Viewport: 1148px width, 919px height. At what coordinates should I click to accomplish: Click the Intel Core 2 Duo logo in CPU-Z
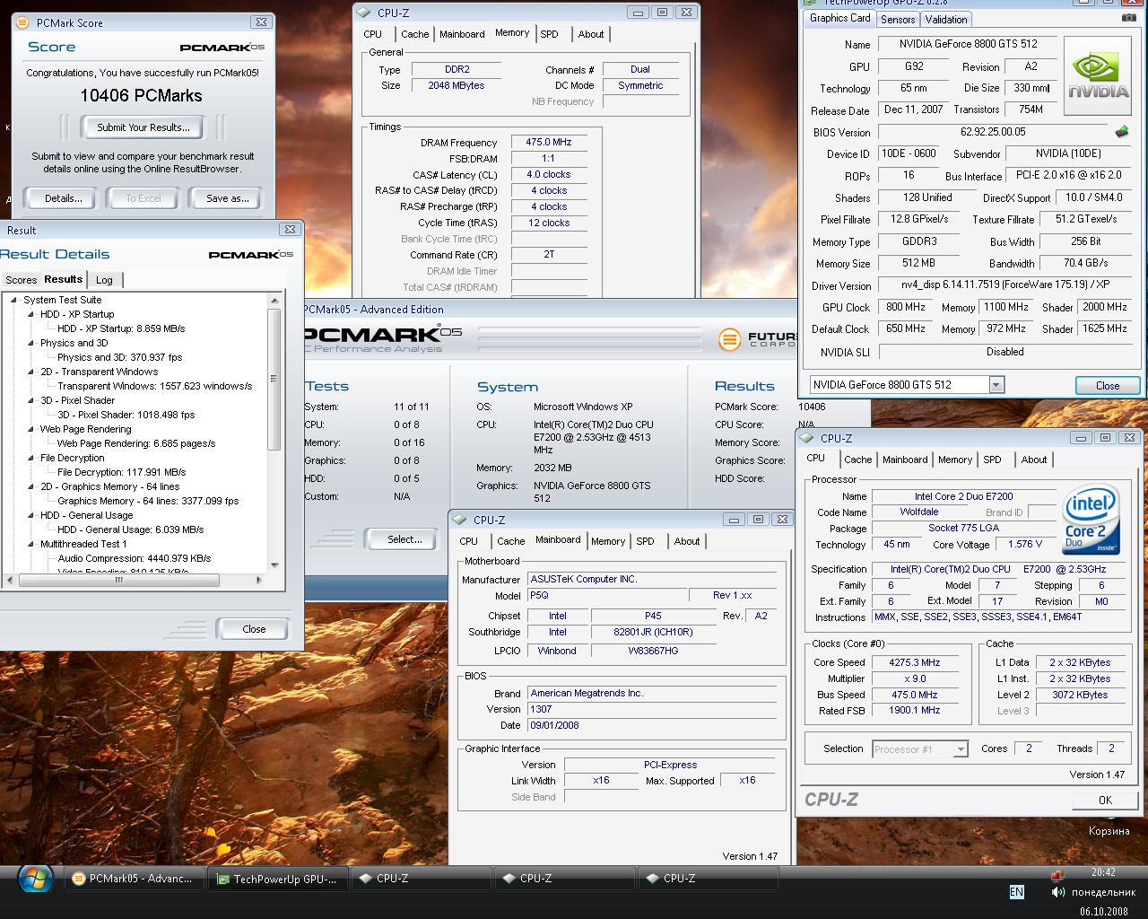tap(1091, 519)
